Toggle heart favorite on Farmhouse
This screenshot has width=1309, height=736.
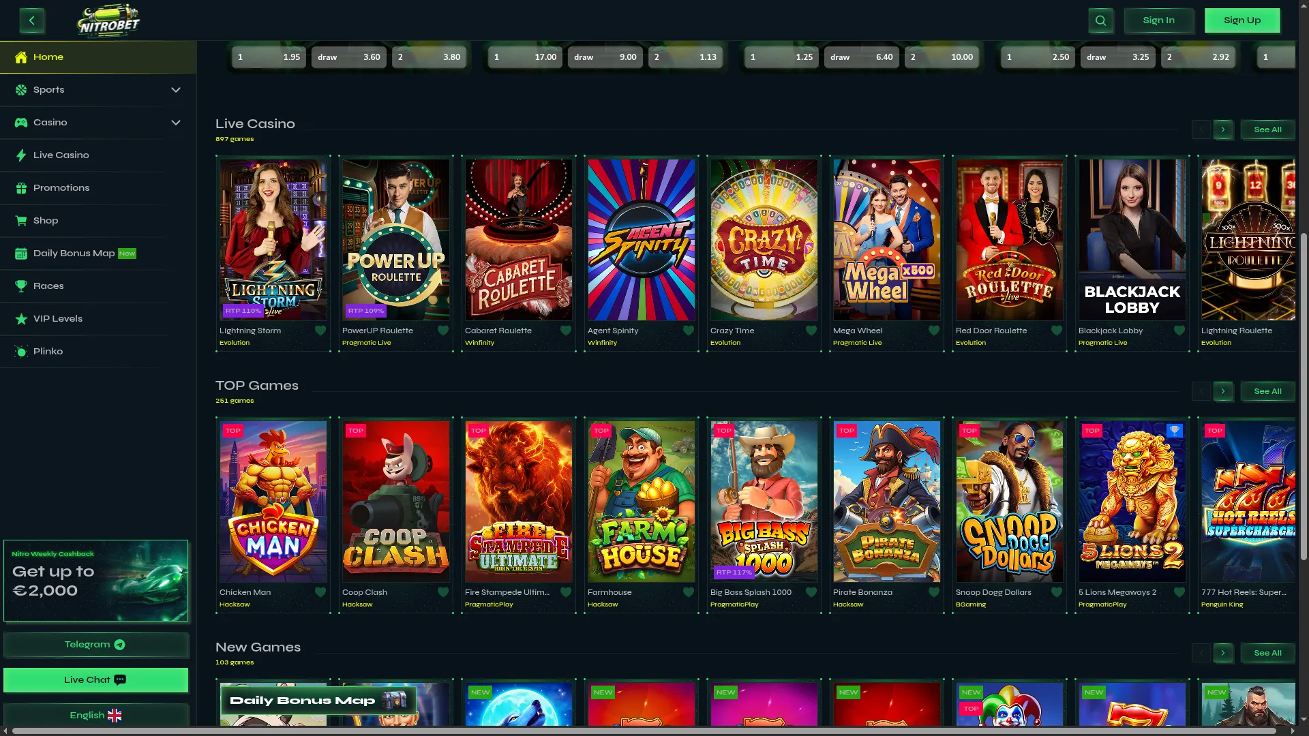pos(689,592)
